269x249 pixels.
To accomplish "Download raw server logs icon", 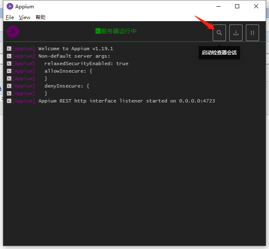I will pyautogui.click(x=236, y=33).
